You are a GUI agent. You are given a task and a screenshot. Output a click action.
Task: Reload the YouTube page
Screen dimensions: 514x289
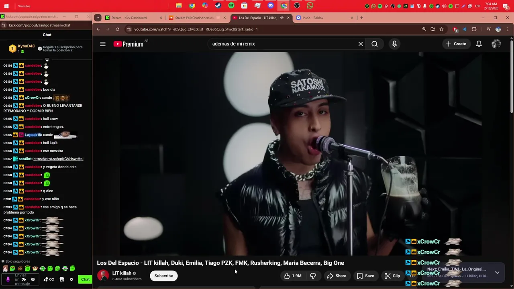tap(117, 29)
